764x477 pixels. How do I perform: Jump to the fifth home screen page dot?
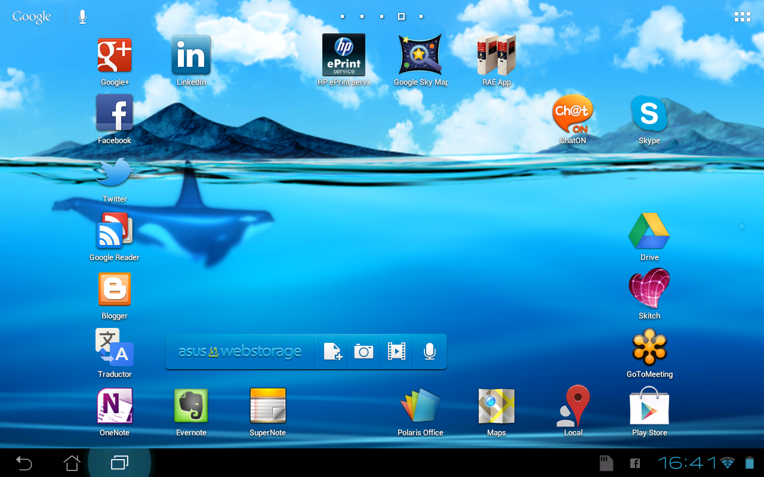(x=421, y=17)
